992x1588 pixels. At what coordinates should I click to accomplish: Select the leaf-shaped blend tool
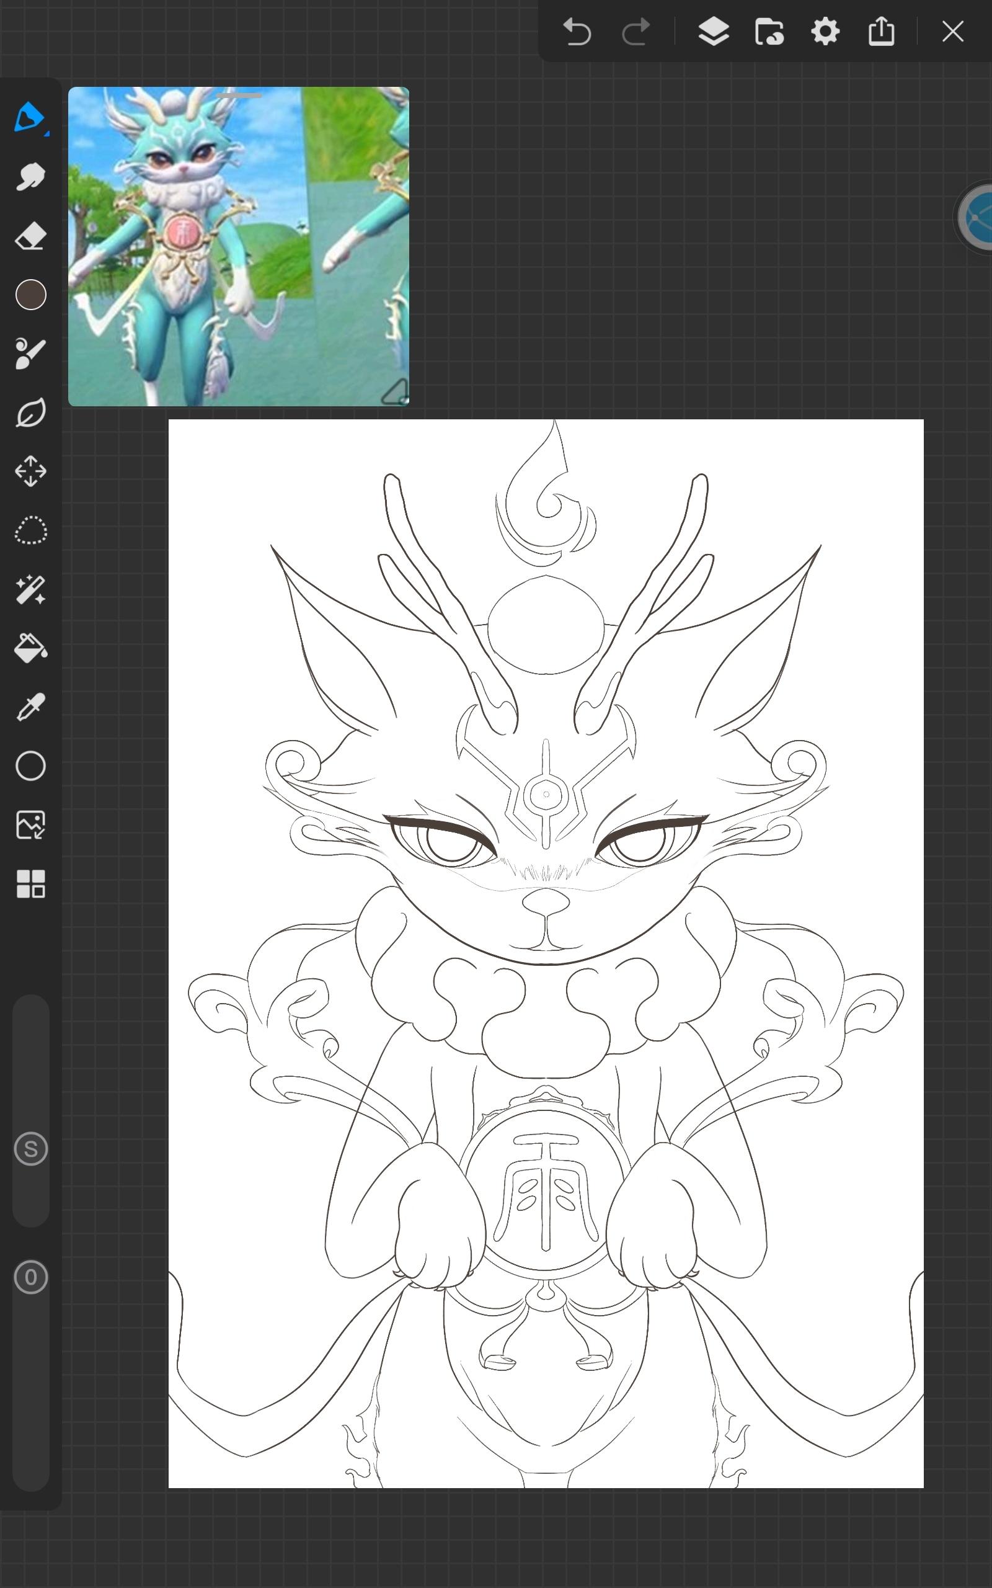pyautogui.click(x=30, y=413)
